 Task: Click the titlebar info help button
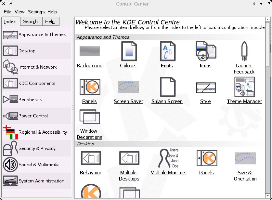tap(254, 4)
